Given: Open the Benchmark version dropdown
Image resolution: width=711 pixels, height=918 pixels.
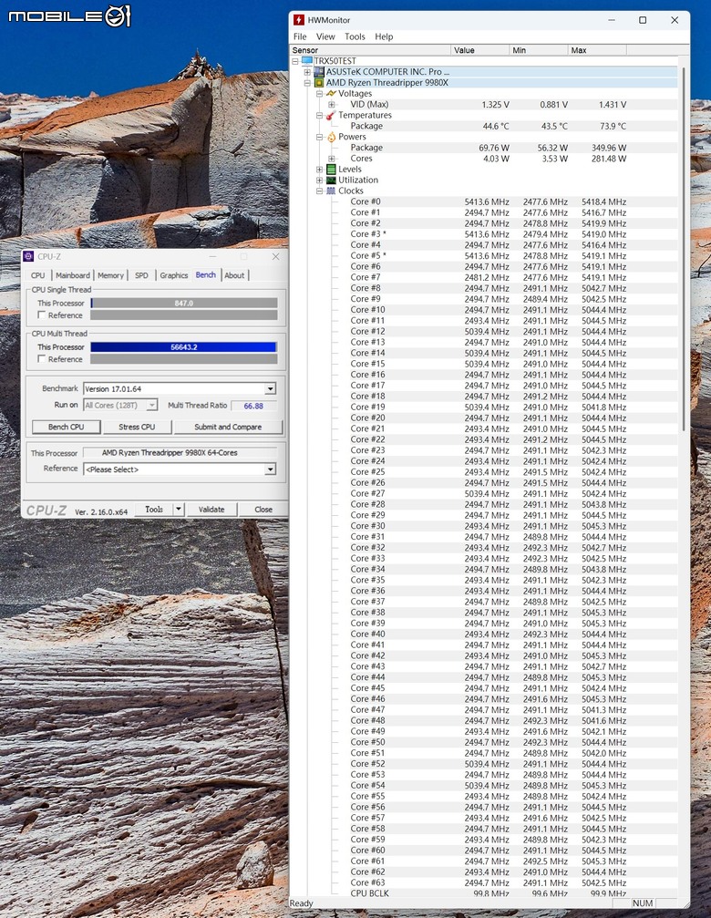Looking at the screenshot, I should pos(270,388).
